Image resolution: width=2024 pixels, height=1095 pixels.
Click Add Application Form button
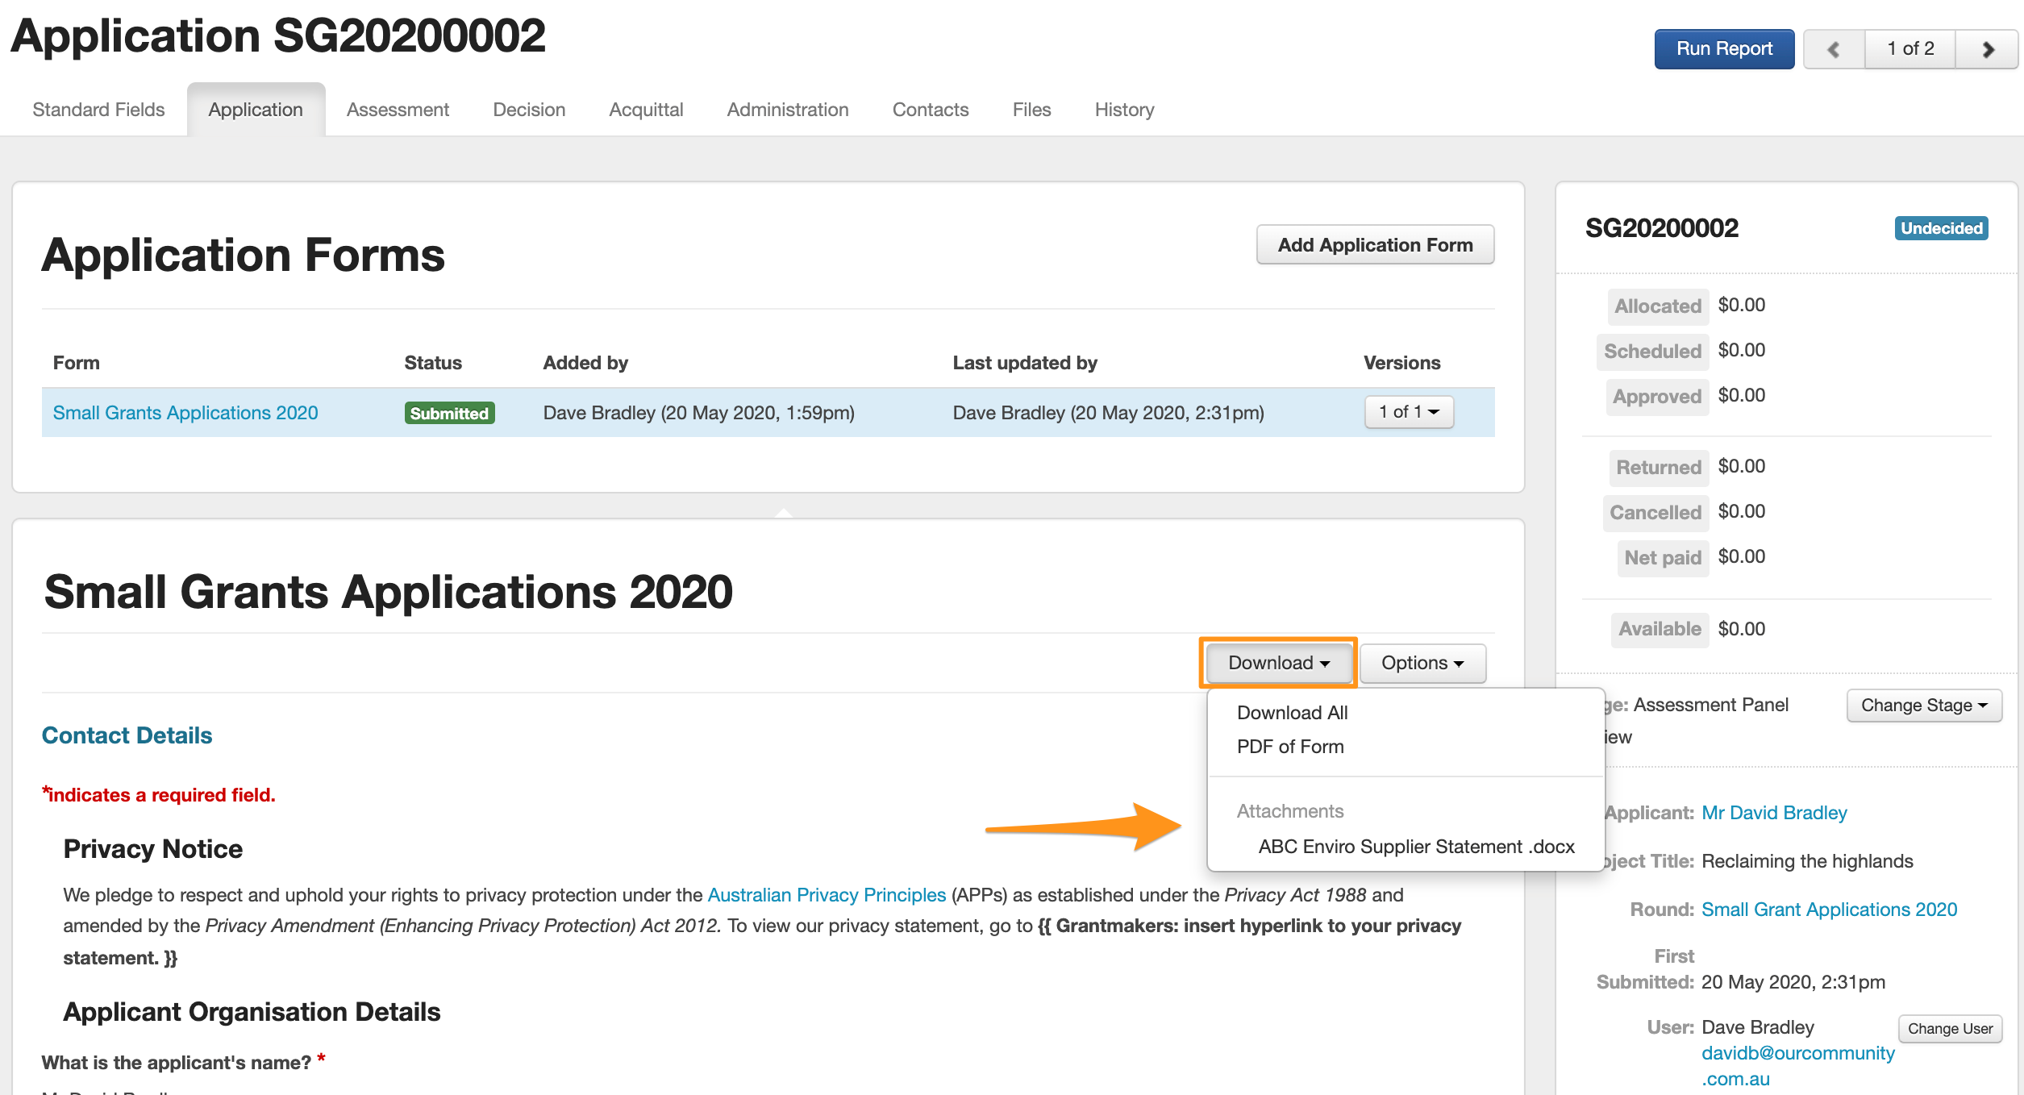point(1374,245)
